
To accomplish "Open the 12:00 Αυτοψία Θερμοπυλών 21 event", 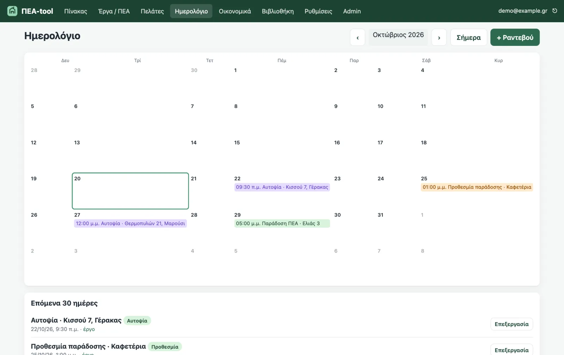I will point(130,224).
